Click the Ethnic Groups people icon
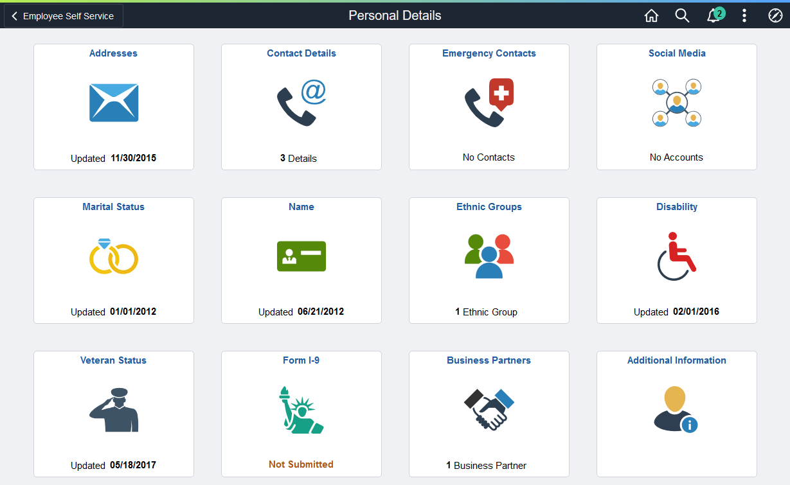Screen dimensions: 790x485 pos(489,256)
